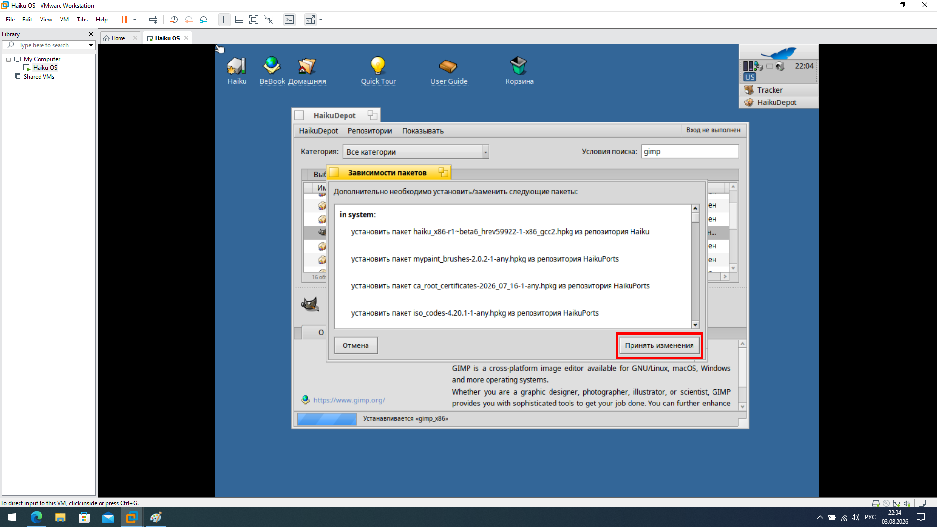The width and height of the screenshot is (937, 527).
Task: Click the sound card status icon
Action: click(907, 503)
